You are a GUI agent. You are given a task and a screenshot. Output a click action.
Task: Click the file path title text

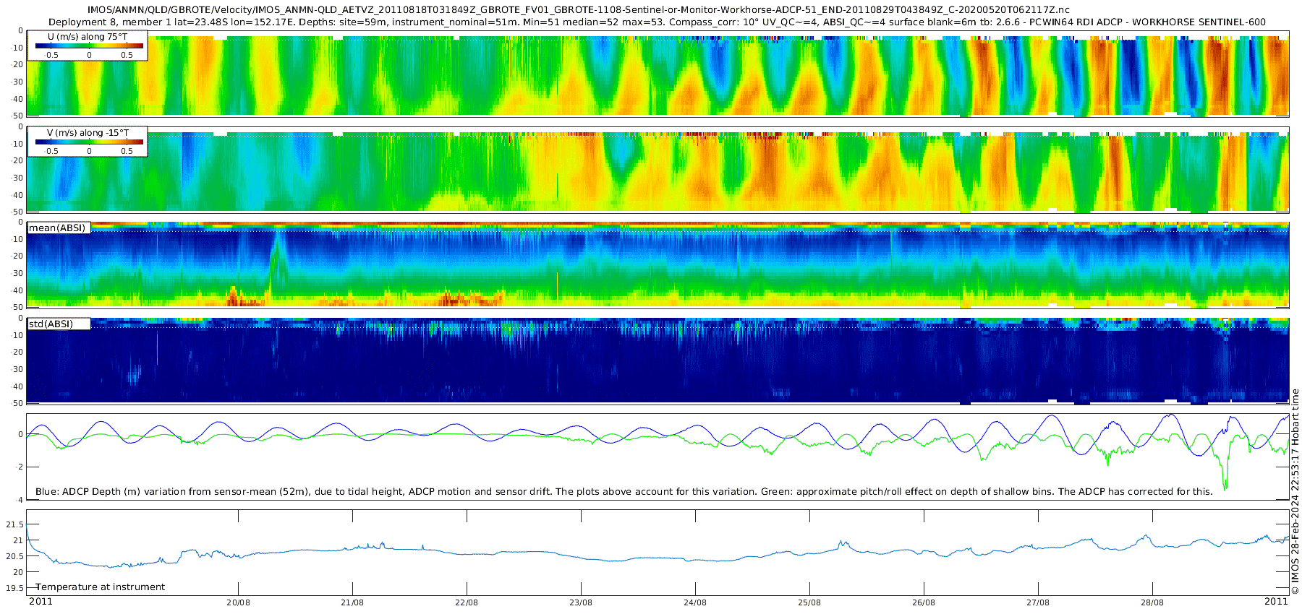coord(578,10)
